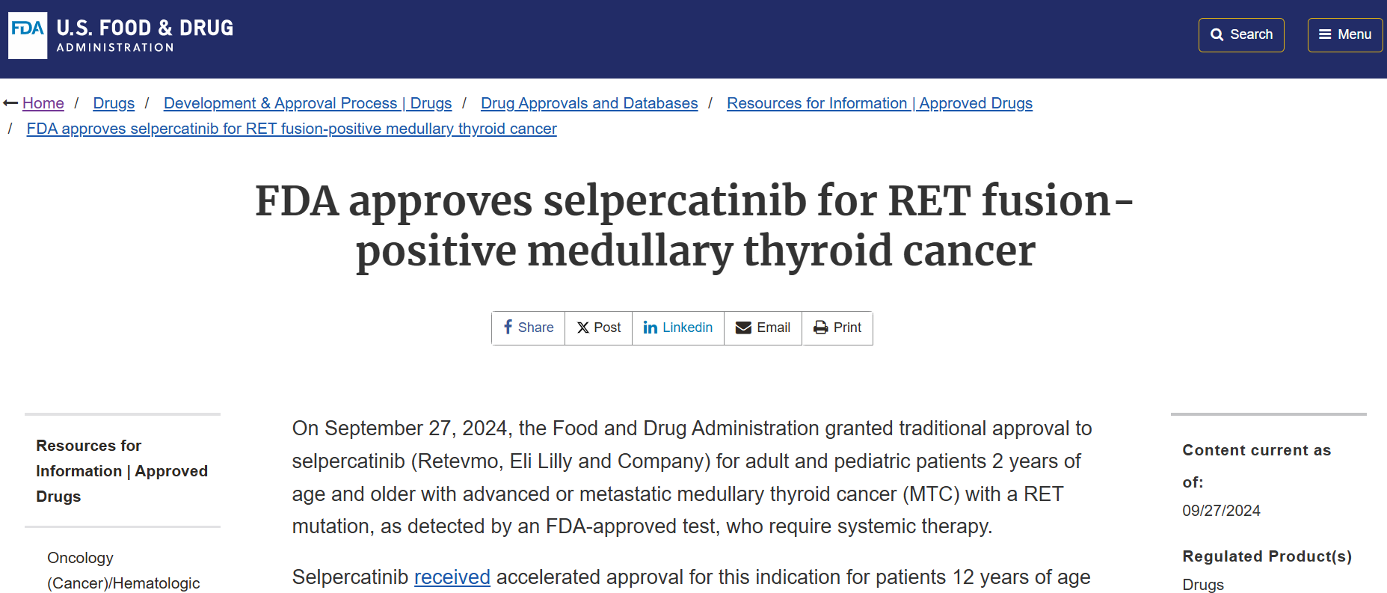Open Drug Approvals and Databases breadcrumb
Viewport: 1387px width, 593px height.
point(589,103)
